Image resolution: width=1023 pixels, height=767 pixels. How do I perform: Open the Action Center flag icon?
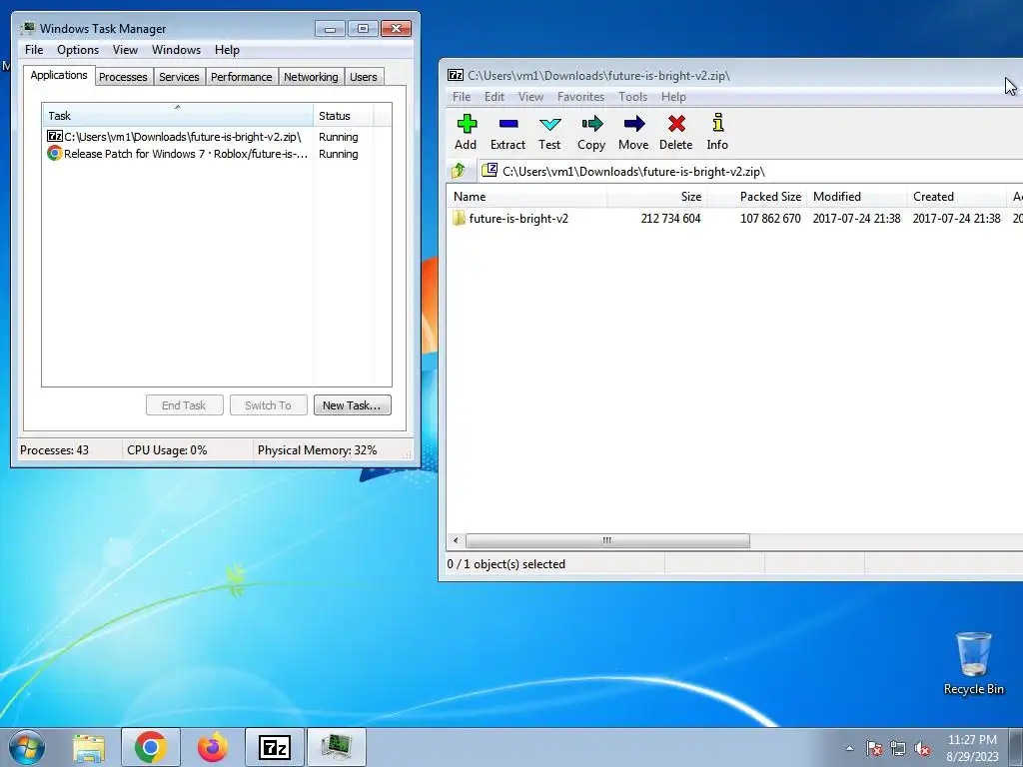point(874,748)
